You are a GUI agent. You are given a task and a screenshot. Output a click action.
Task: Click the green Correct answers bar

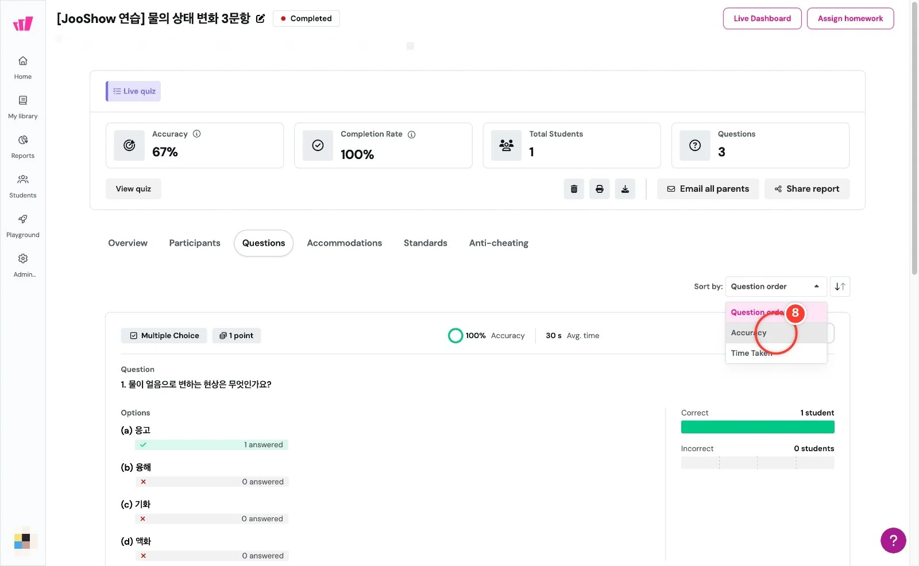coord(758,427)
